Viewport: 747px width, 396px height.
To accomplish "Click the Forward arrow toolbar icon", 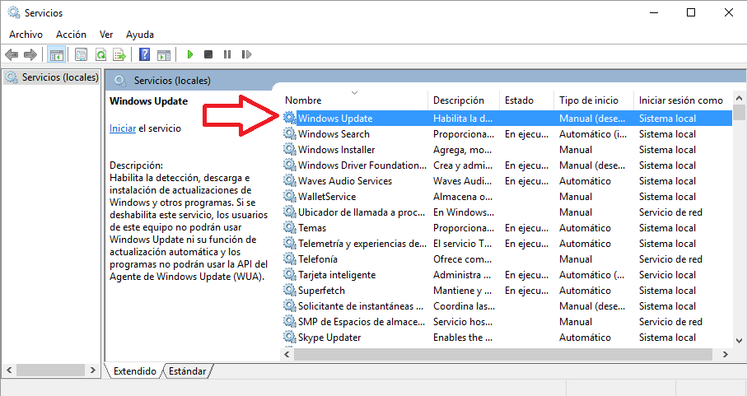I will click(30, 54).
